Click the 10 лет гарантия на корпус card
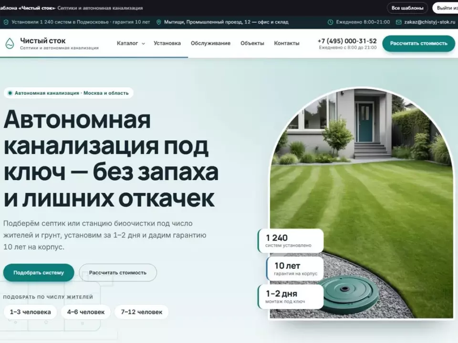This screenshot has height=343, width=458. (x=295, y=269)
